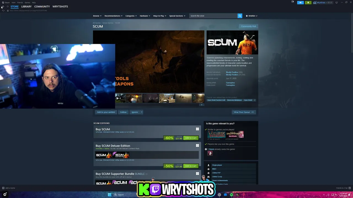Expand the Recommendations dropdown
Image resolution: width=353 pixels, height=198 pixels.
coord(113,16)
